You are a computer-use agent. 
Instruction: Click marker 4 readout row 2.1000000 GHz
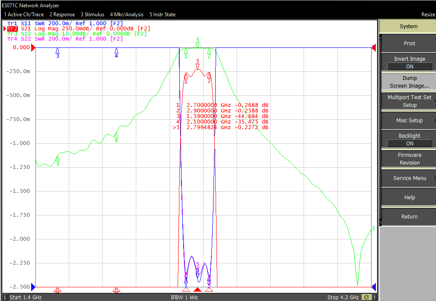coord(222,122)
